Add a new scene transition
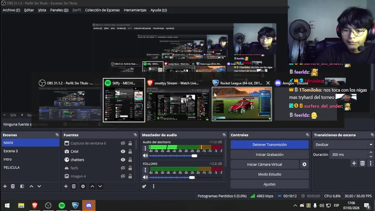Viewport: 375px width, 211px height. pos(354,163)
